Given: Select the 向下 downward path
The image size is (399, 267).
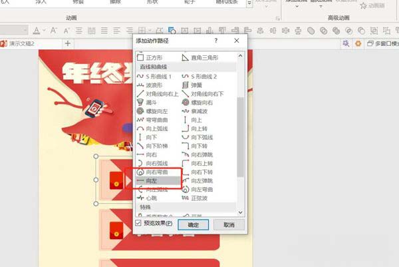Looking at the screenshot, I should (x=147, y=137).
